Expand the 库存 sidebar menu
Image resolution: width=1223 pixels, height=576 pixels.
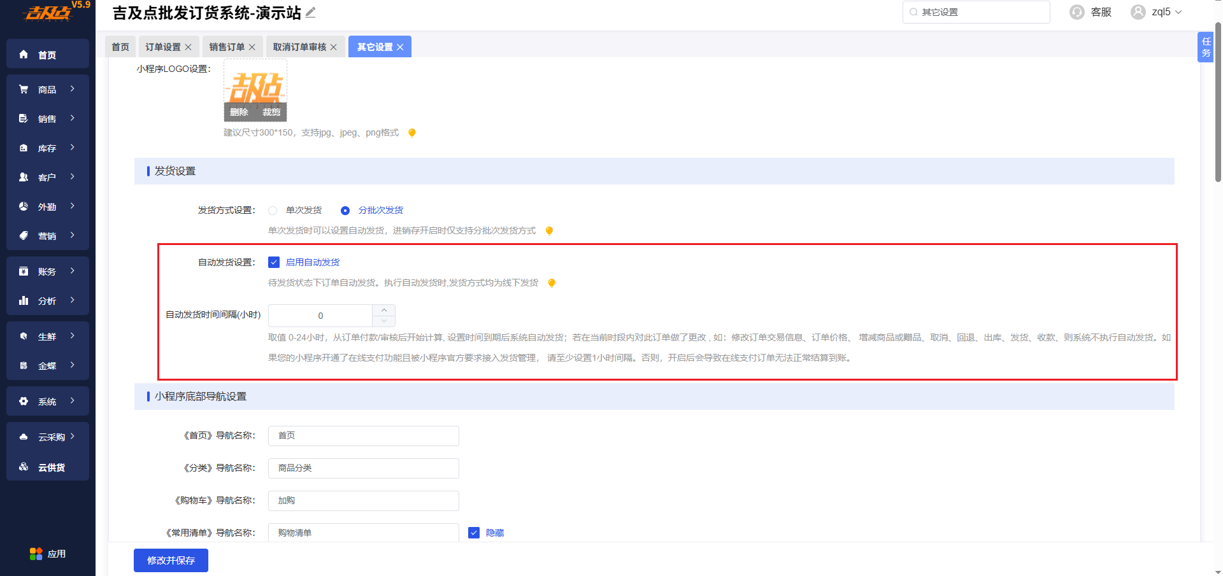(x=73, y=148)
